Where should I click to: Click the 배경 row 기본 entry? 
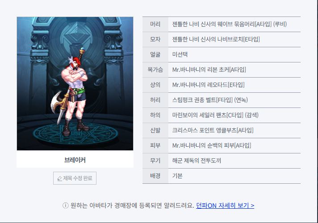(x=177, y=176)
